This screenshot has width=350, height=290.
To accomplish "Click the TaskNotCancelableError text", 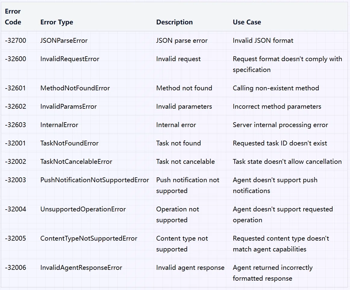I will 76,162.
